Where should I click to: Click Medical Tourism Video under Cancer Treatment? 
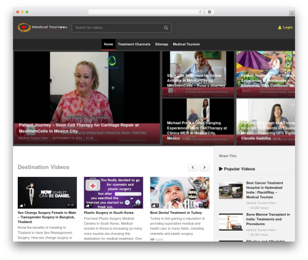tap(261, 203)
